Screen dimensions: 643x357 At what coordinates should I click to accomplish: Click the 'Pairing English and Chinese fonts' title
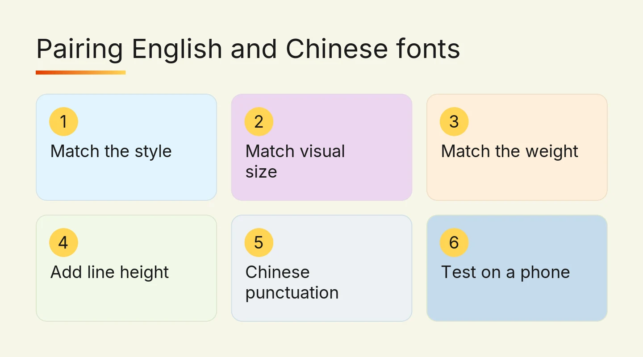click(x=248, y=49)
